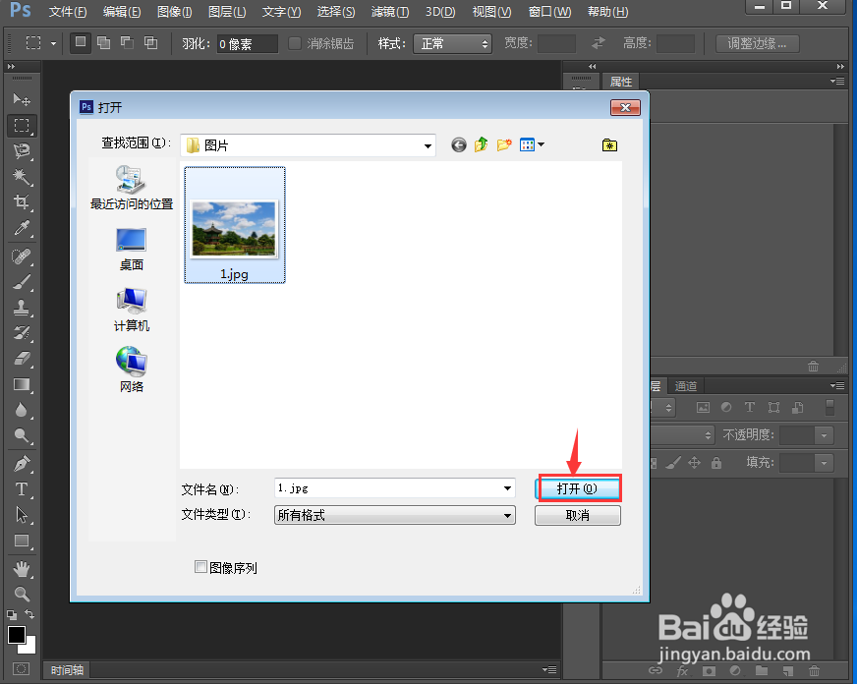The height and width of the screenshot is (684, 857).
Task: Open the properties panel flyout menu
Action: 837,82
